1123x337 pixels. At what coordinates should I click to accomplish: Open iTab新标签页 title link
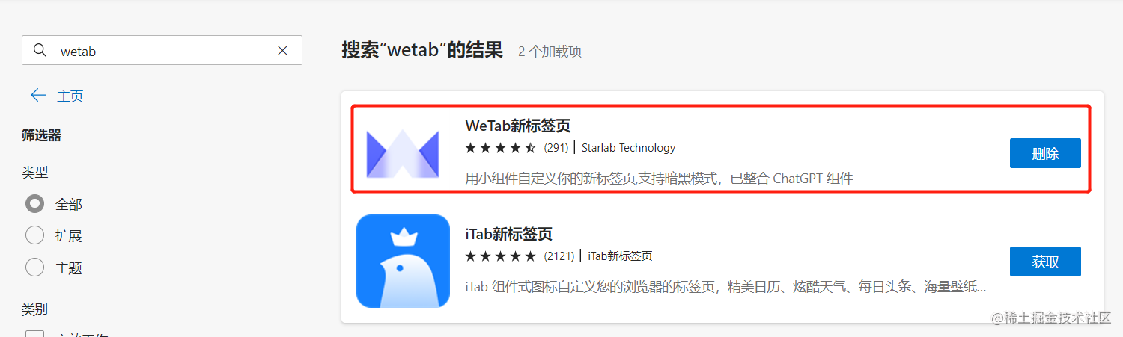coord(508,234)
